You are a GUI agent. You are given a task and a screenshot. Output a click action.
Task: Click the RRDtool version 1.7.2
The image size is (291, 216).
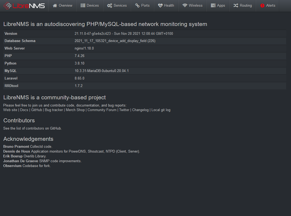[79, 86]
